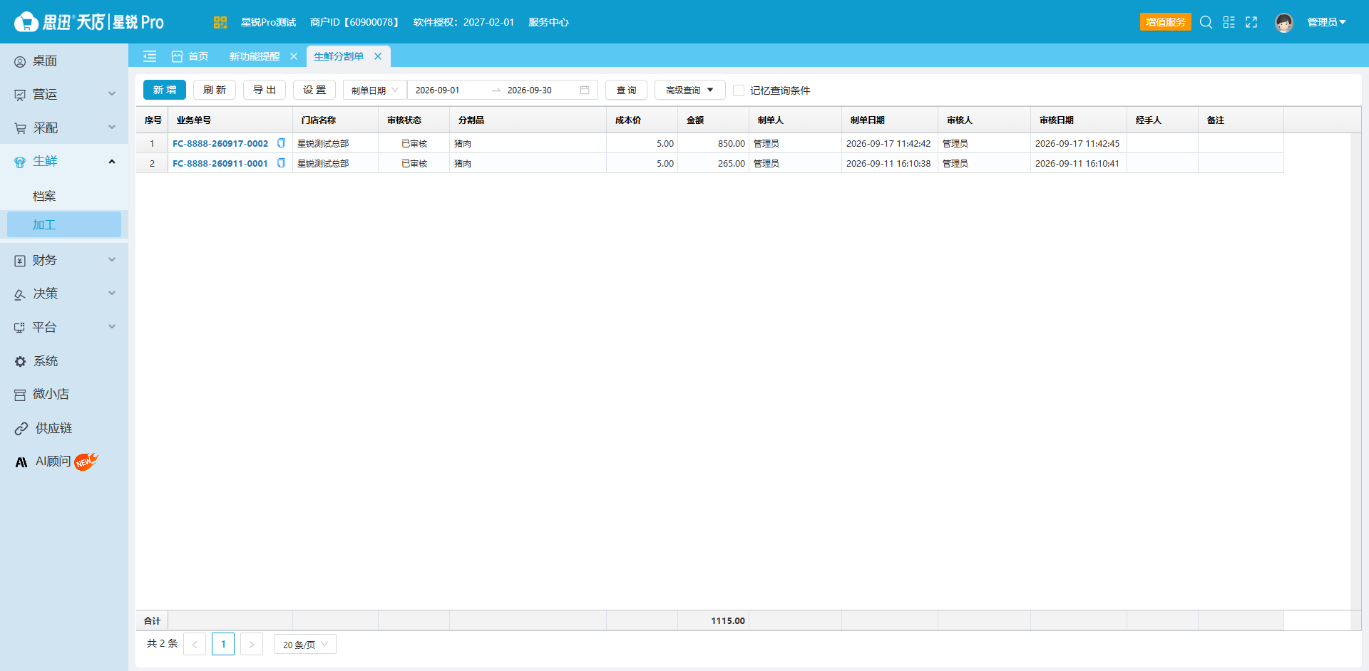
Task: Open the module grid icon beside search
Action: pyautogui.click(x=1229, y=22)
